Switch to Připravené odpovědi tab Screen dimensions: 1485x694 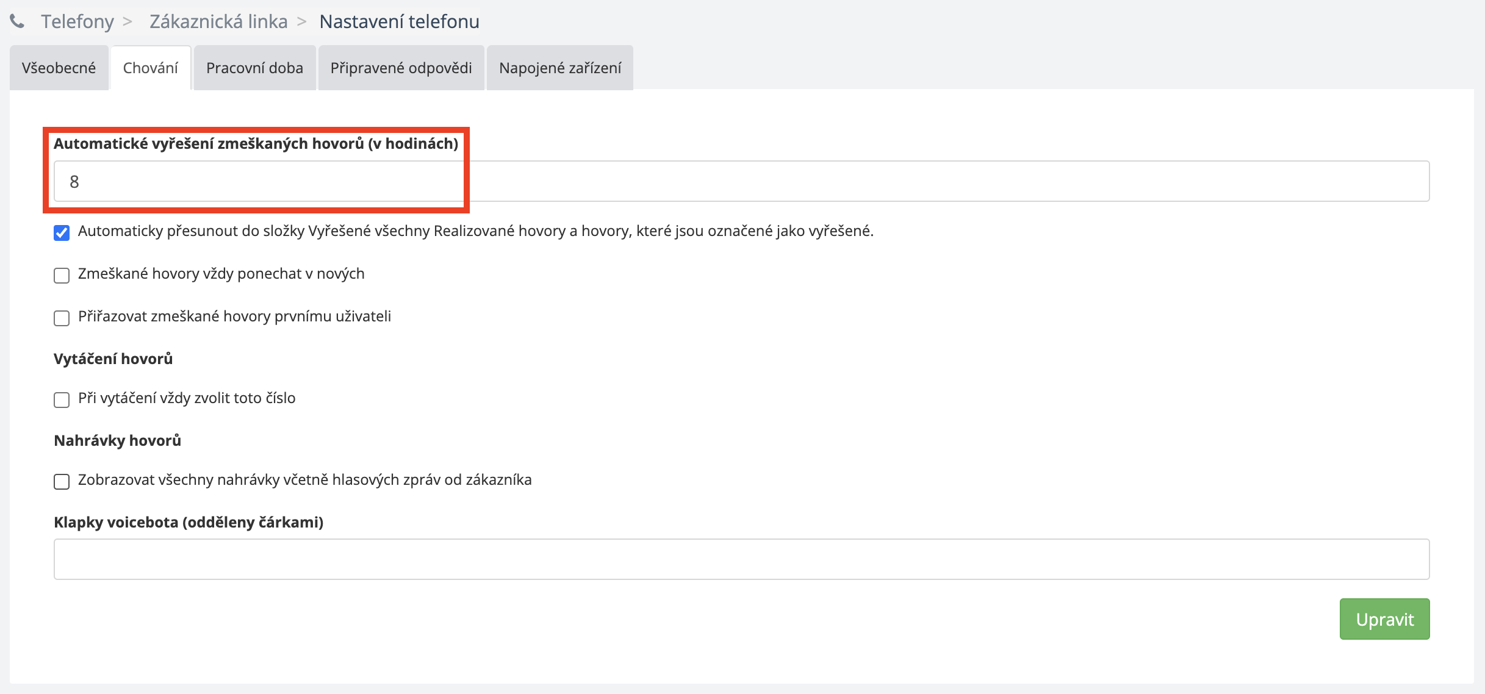(401, 68)
